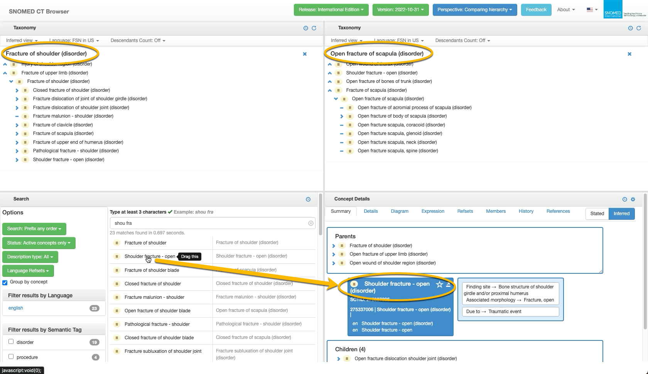
Task: Open Release: International Edition dropdown
Action: [x=331, y=10]
